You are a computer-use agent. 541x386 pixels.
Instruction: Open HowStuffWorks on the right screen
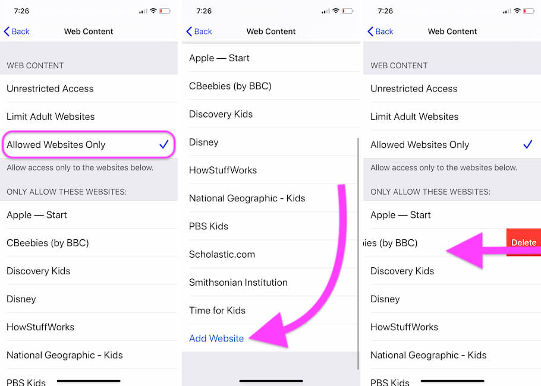(x=452, y=327)
